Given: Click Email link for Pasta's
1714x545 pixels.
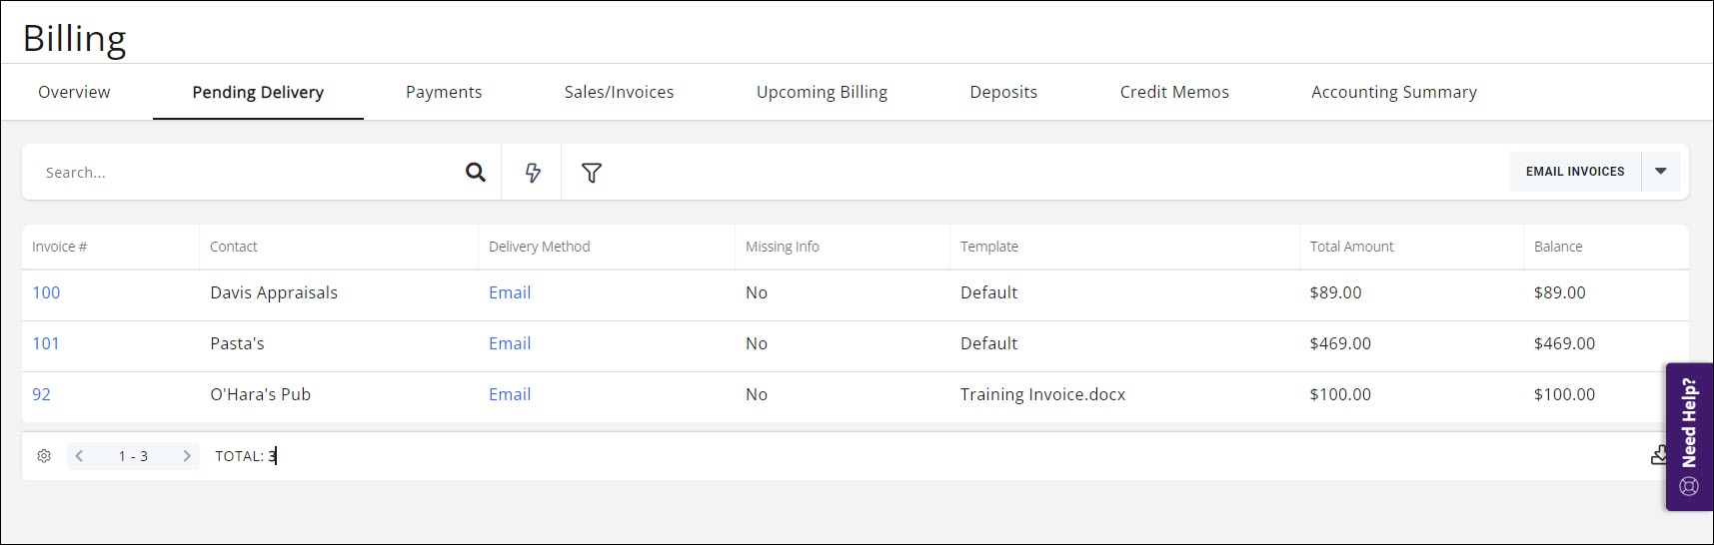Looking at the screenshot, I should [x=510, y=343].
